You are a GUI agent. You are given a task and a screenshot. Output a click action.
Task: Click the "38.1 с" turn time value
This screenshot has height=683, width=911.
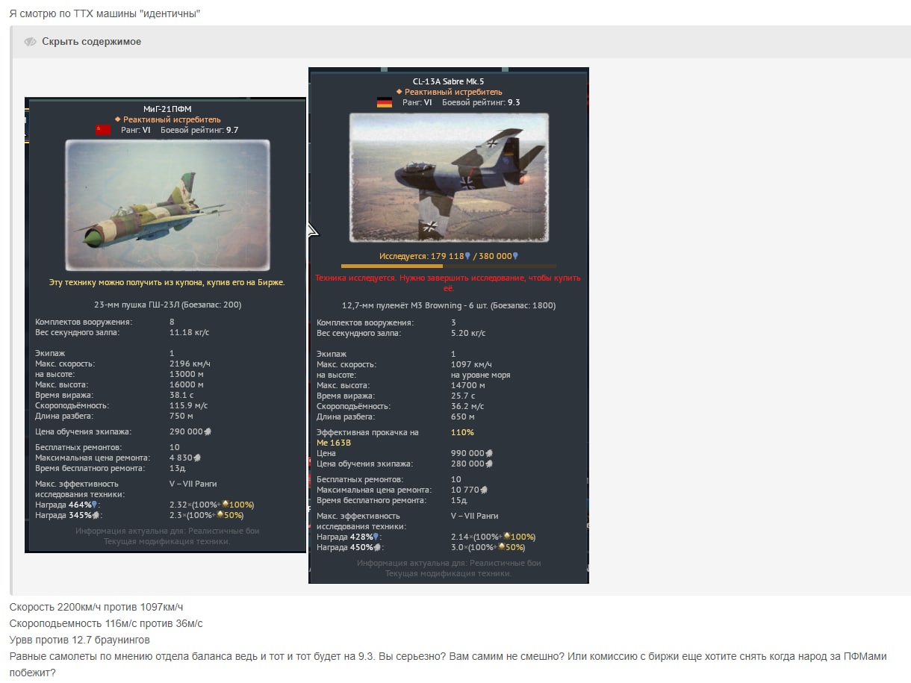click(181, 395)
